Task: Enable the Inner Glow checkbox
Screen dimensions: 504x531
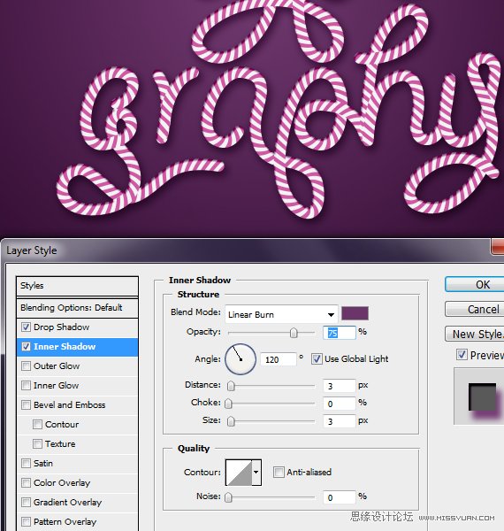Action: 26,385
